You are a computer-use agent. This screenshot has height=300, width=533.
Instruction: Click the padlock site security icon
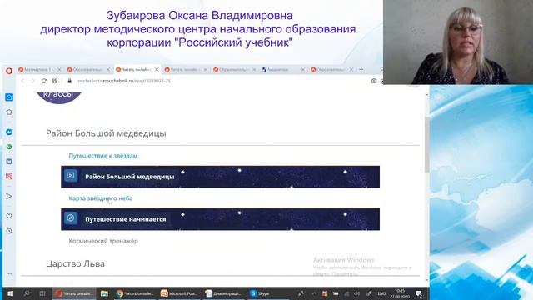point(70,81)
